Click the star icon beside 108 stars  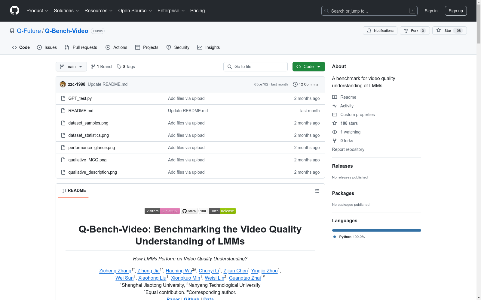pyautogui.click(x=335, y=123)
